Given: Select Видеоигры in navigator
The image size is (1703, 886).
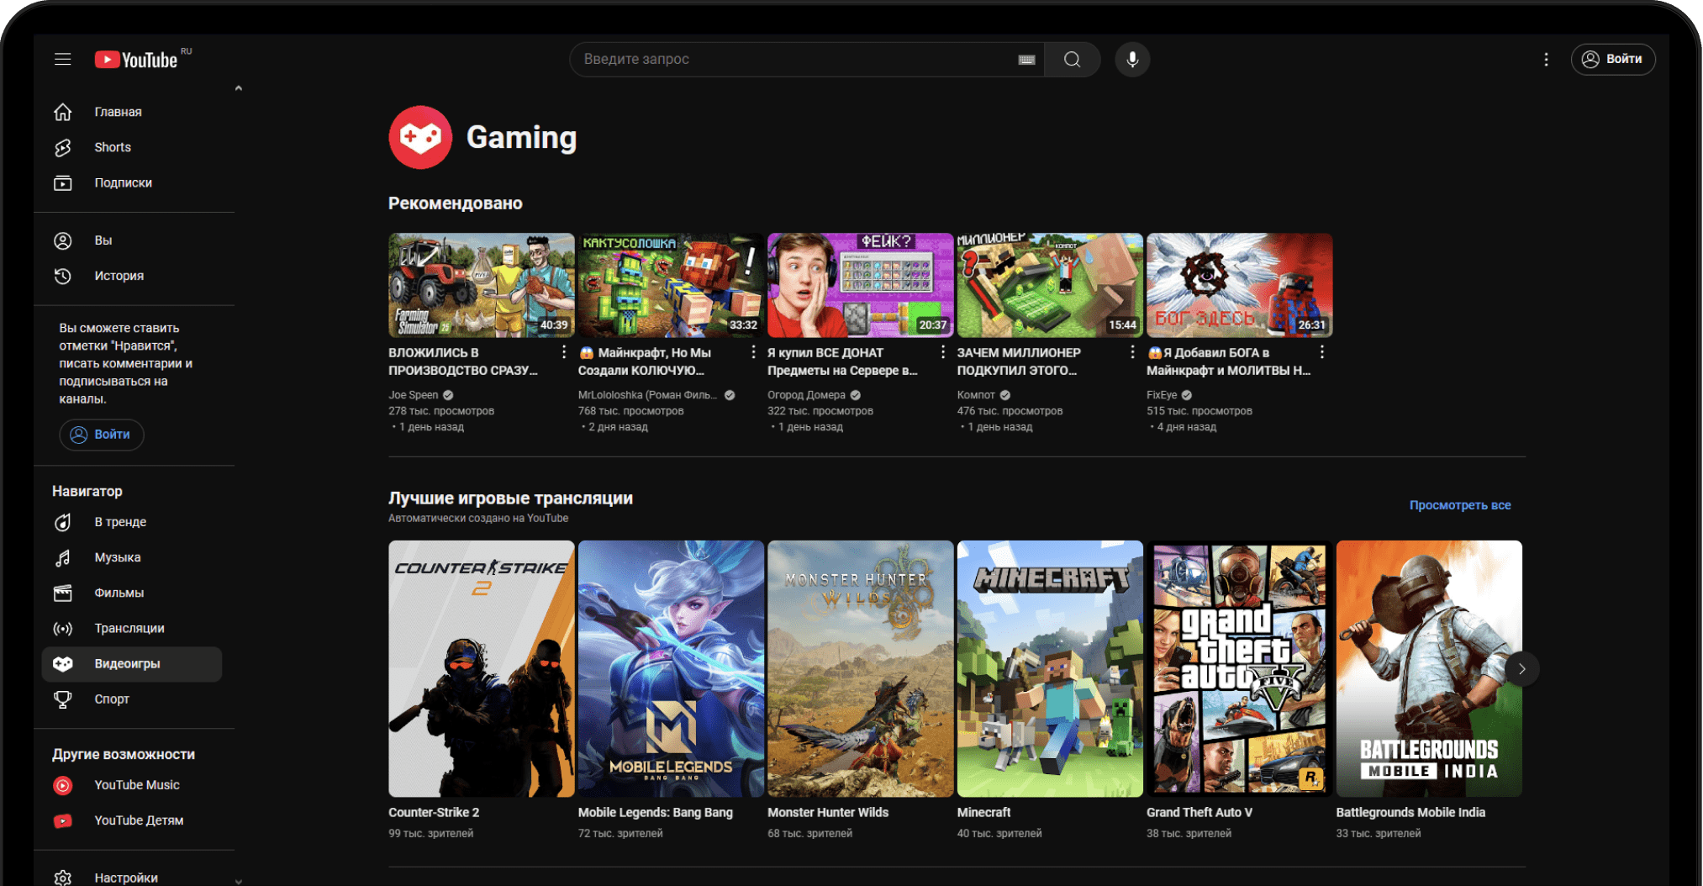Looking at the screenshot, I should click(x=132, y=663).
